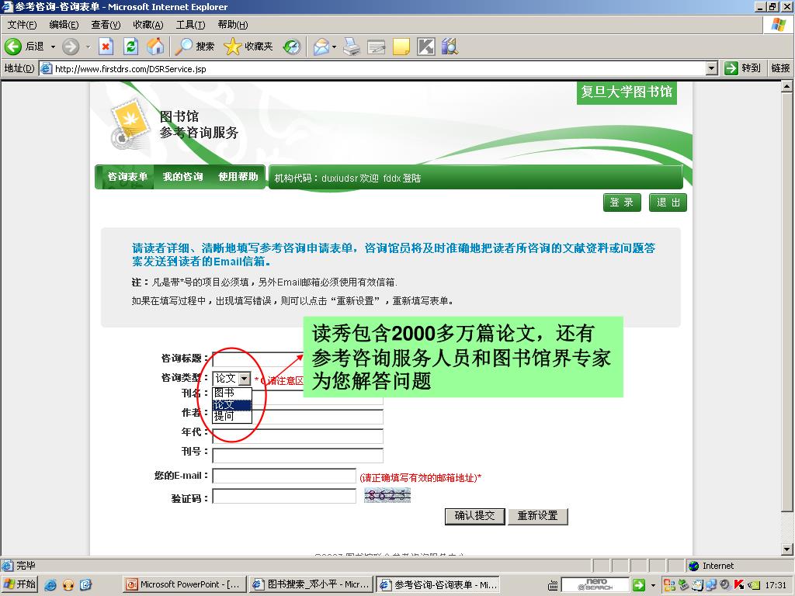This screenshot has height=596, width=795.
Task: Click the Edit page toolbar icon
Action: coord(377,47)
